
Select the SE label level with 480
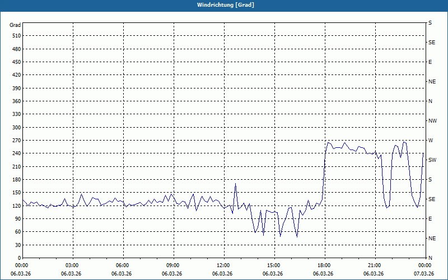(432, 43)
